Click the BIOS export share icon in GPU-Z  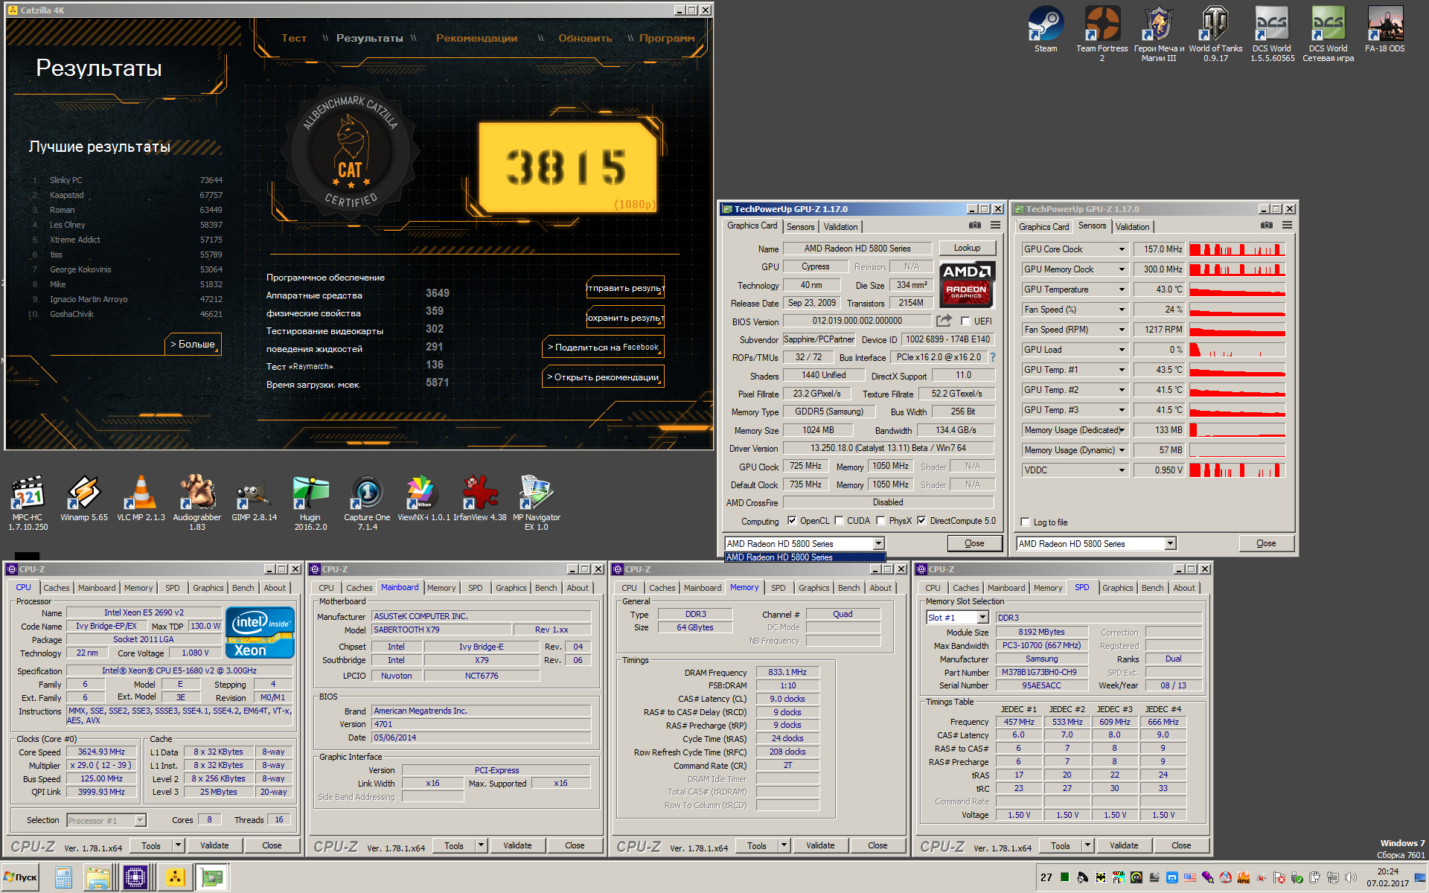(944, 321)
